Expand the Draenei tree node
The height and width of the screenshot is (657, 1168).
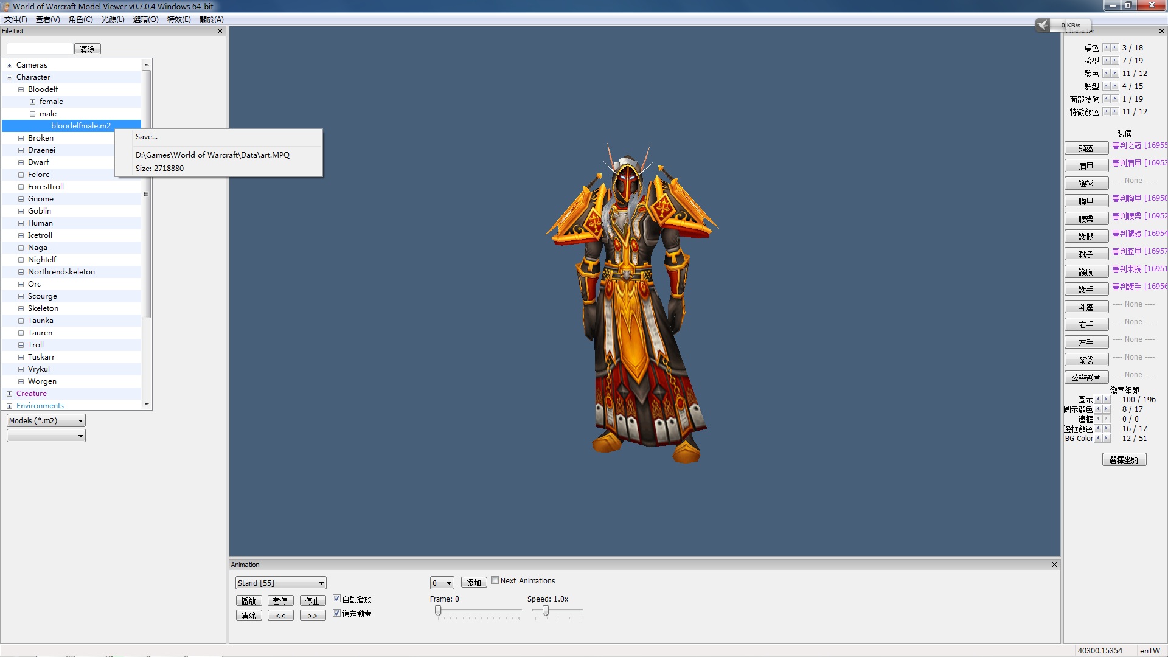click(21, 150)
